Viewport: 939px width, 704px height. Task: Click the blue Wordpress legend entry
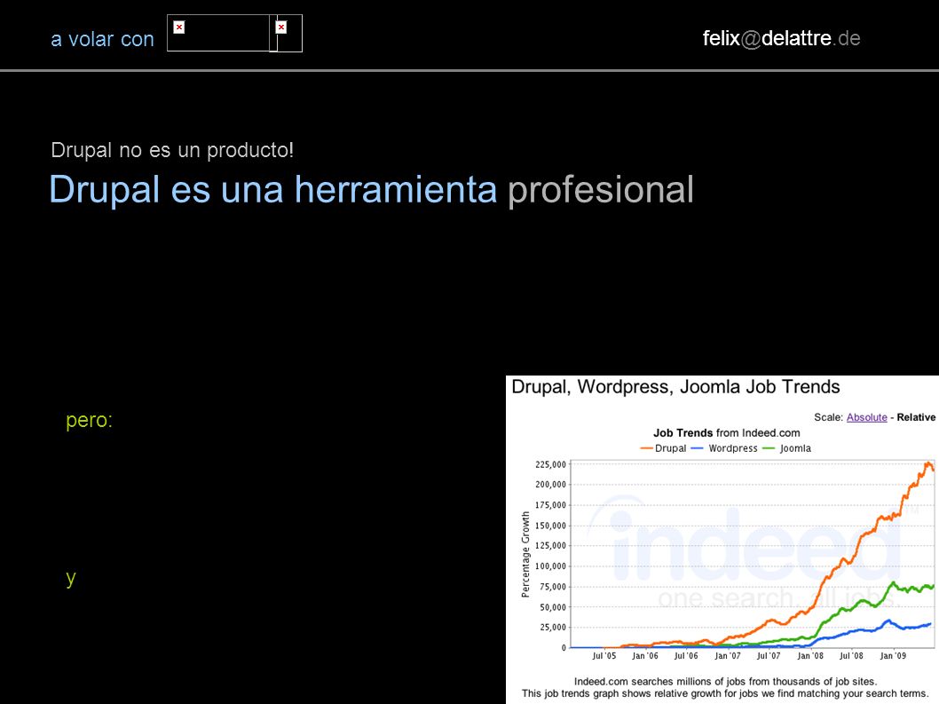tap(724, 448)
